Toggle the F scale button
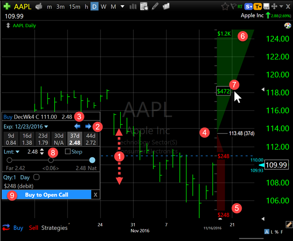 pos(282,232)
